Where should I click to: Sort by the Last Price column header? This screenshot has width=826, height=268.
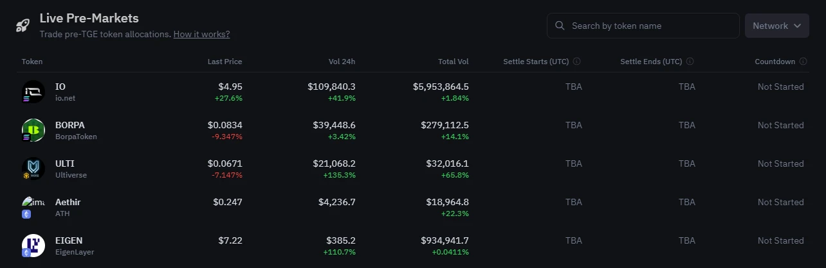(225, 62)
